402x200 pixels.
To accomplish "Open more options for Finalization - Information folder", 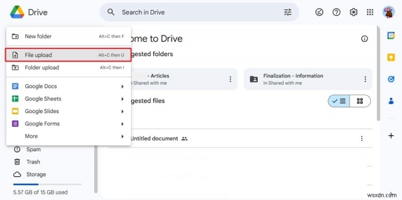I will (365, 79).
